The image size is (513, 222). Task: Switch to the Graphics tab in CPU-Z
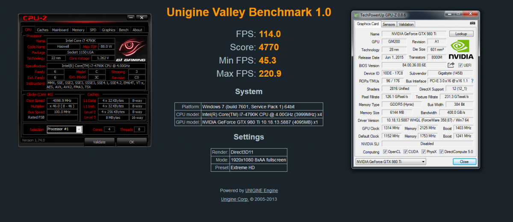point(108,30)
